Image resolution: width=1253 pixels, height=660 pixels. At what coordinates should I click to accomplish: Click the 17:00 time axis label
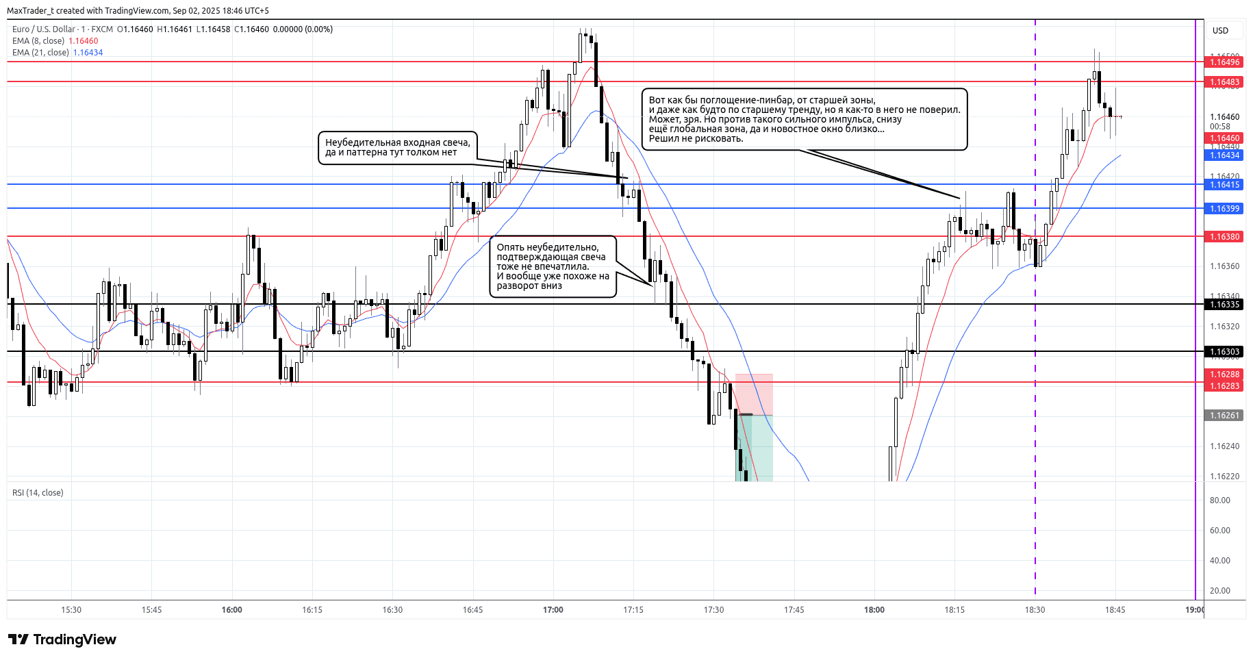point(553,610)
